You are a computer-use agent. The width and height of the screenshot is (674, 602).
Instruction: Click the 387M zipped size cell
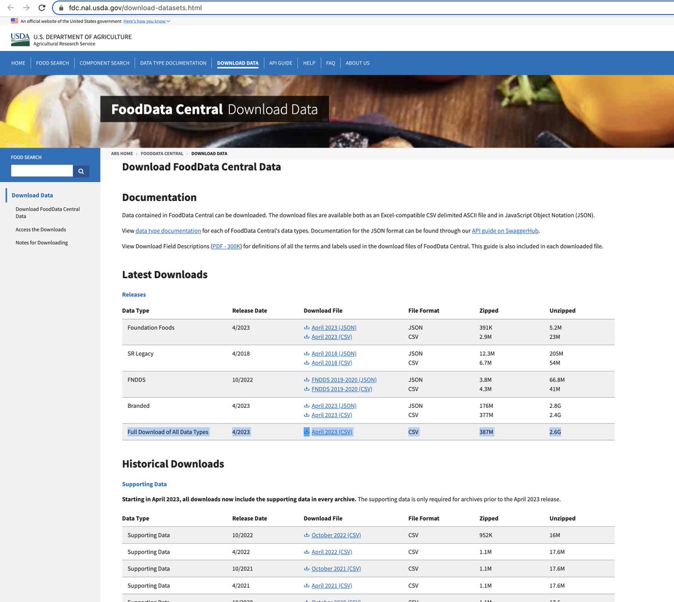point(486,432)
